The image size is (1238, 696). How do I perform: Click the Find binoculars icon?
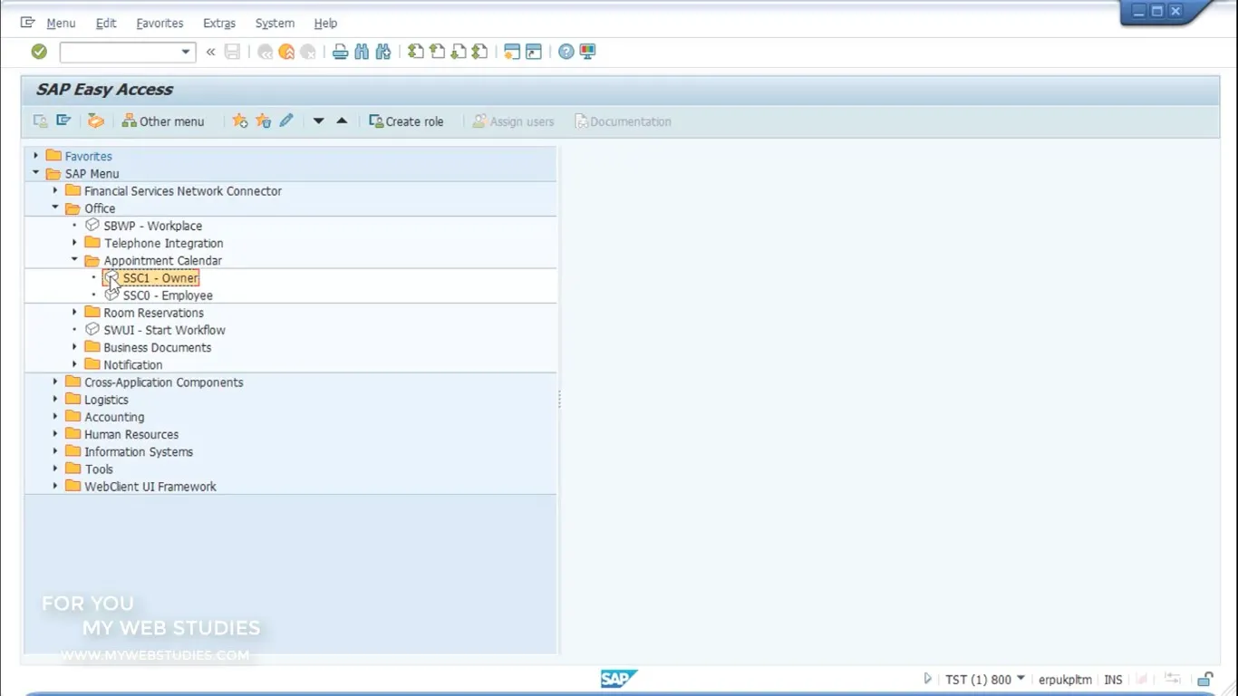pyautogui.click(x=362, y=52)
